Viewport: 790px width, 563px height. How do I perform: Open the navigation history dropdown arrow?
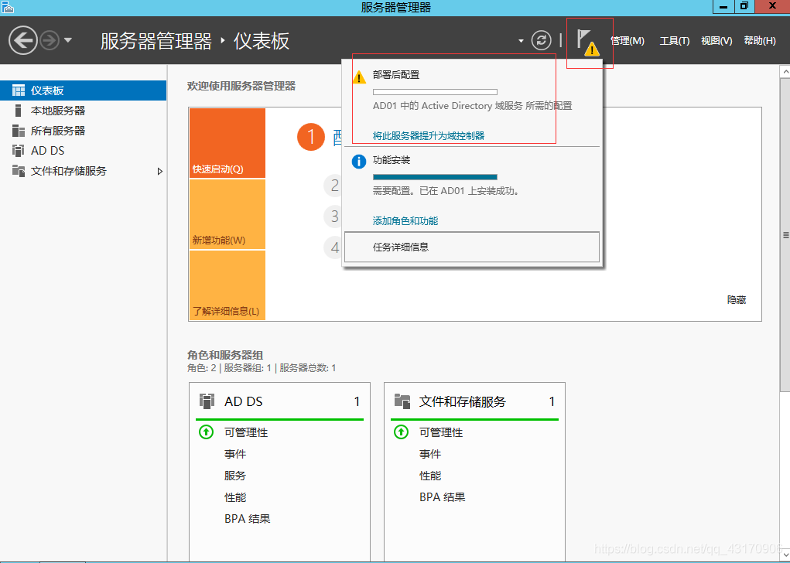(68, 40)
